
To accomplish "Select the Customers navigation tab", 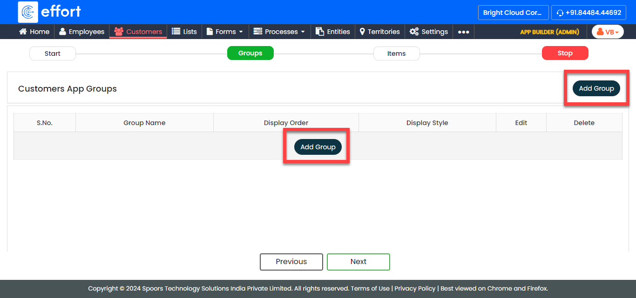I will click(x=138, y=32).
